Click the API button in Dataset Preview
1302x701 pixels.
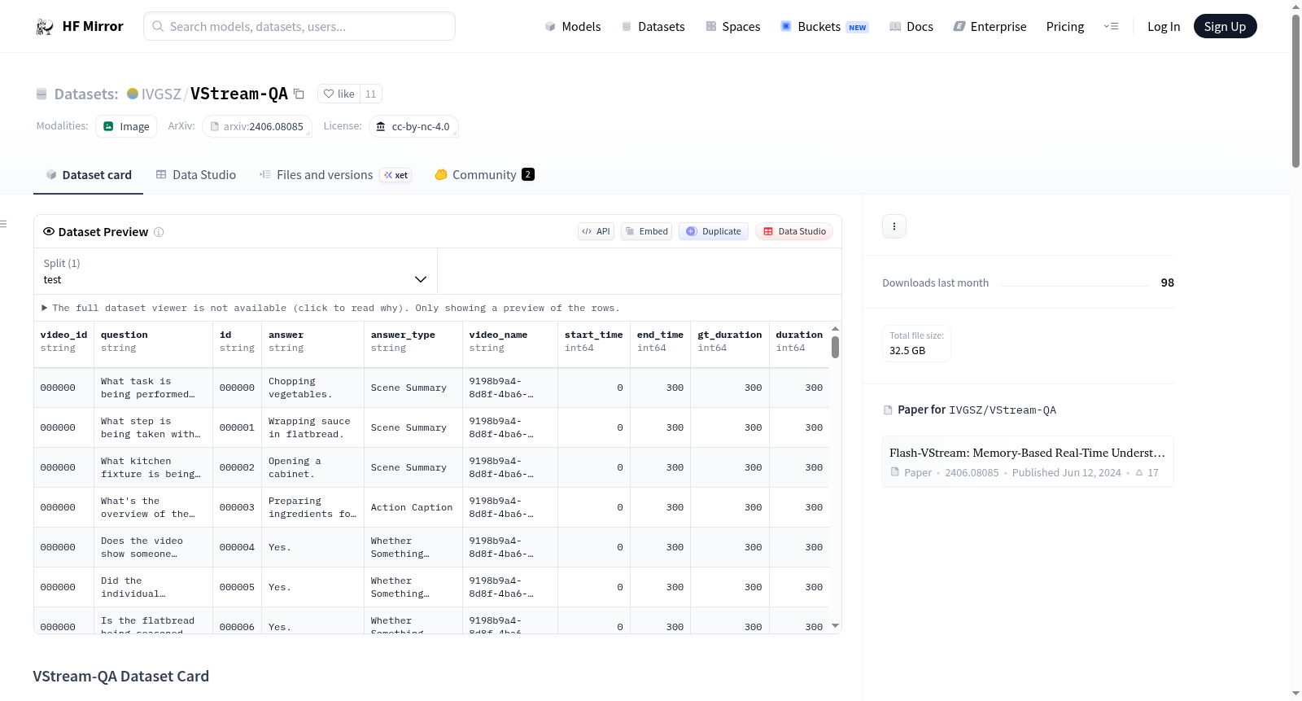[x=596, y=232]
